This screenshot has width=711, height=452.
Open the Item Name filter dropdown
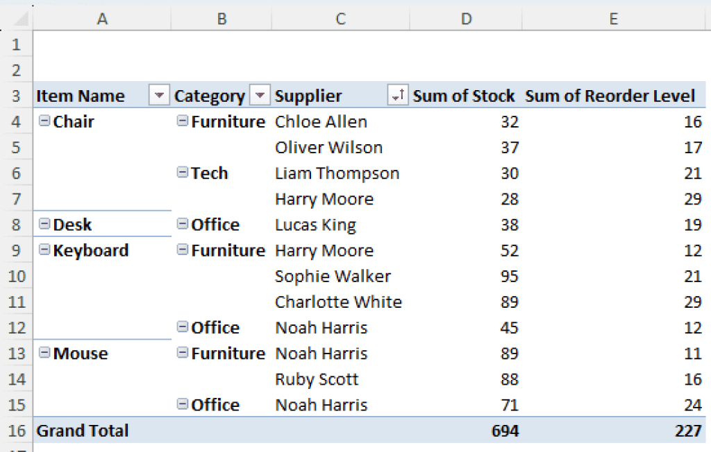(x=160, y=96)
